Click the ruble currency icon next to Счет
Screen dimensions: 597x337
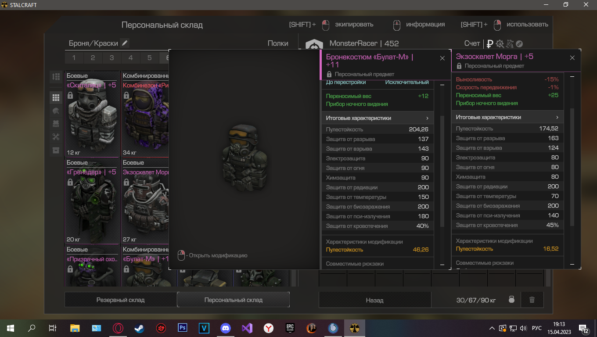[490, 43]
